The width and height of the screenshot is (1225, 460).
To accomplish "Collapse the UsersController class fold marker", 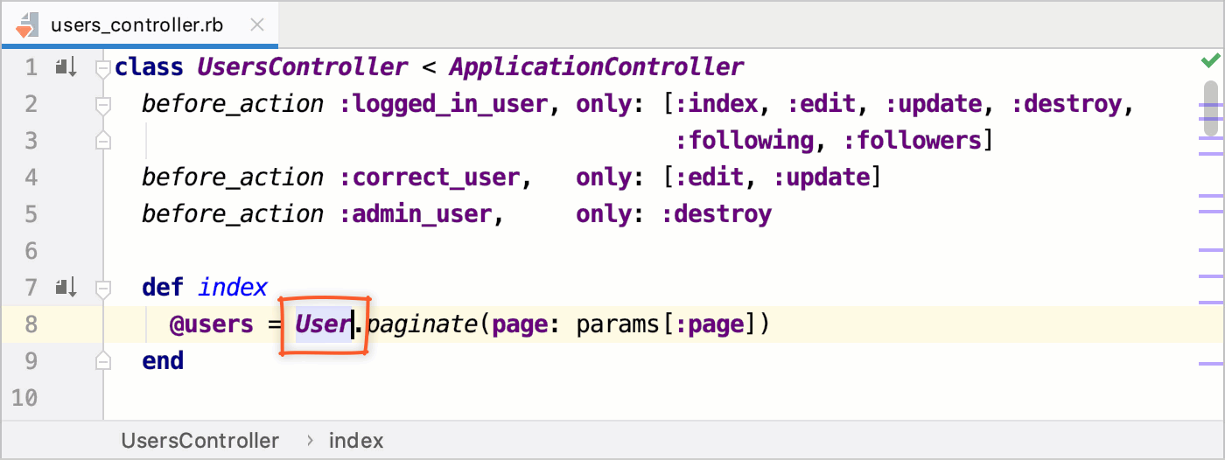I will [x=103, y=66].
